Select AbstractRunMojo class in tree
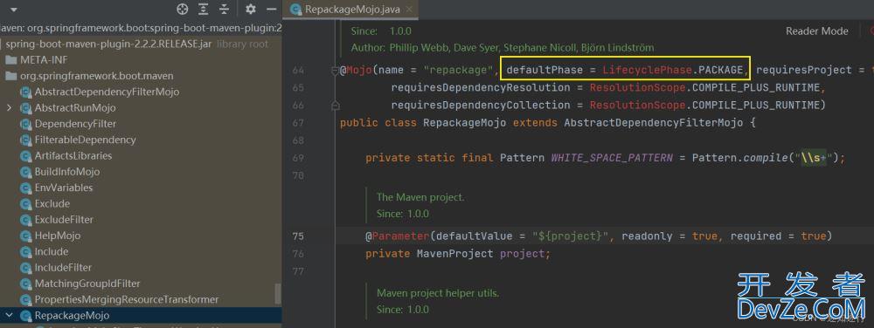The width and height of the screenshot is (874, 328). 75,108
